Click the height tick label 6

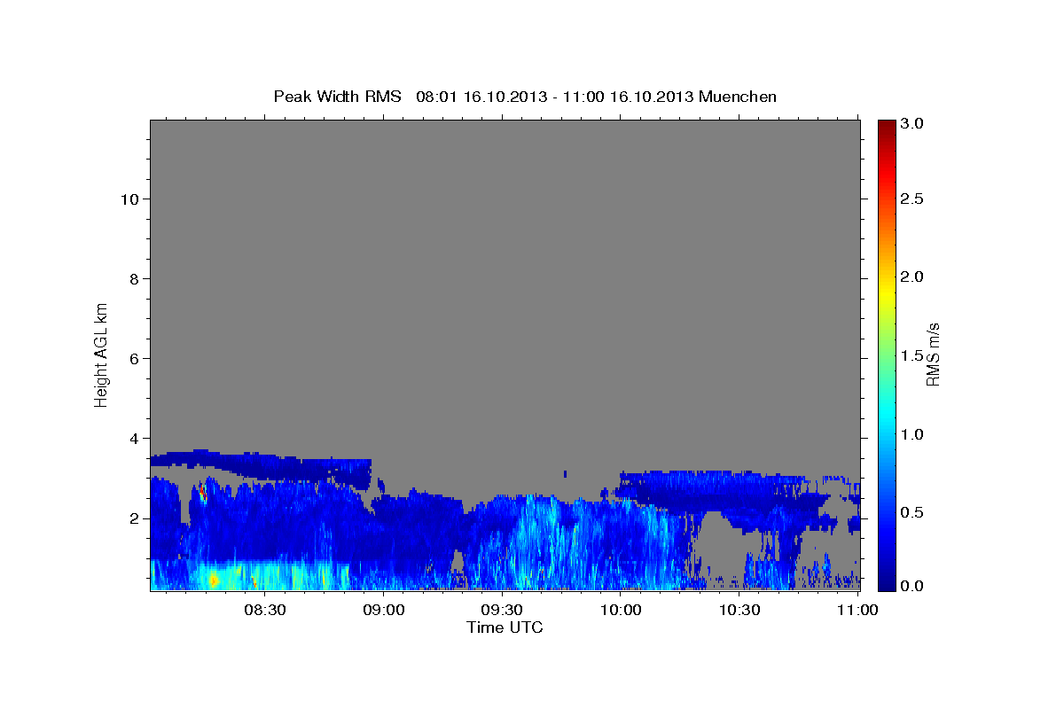click(x=132, y=358)
